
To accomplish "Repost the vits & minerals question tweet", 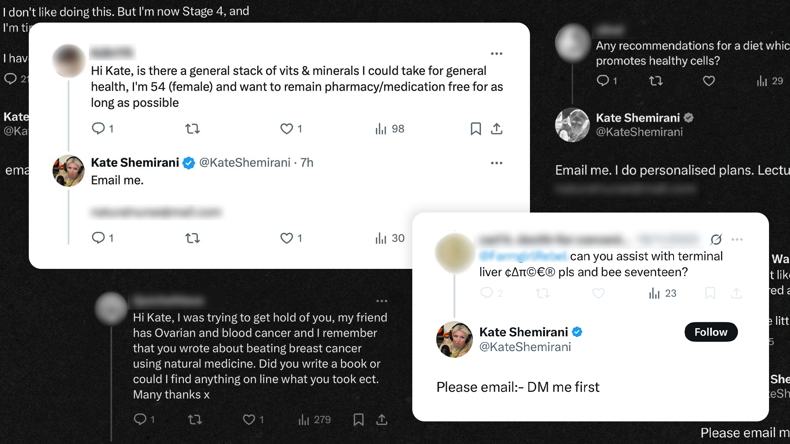I will [x=193, y=129].
